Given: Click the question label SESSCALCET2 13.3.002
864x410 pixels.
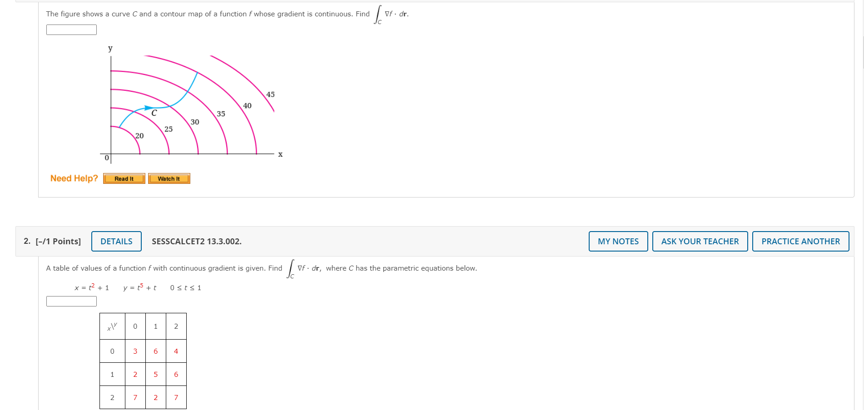Looking at the screenshot, I should point(197,241).
